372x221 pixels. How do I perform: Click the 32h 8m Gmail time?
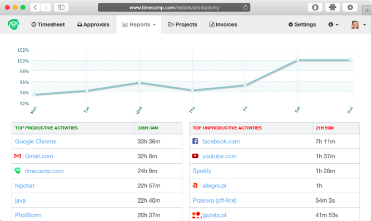[x=147, y=156]
